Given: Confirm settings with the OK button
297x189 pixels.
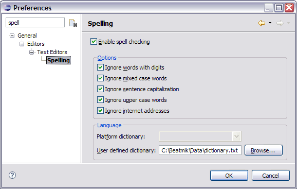Looking at the screenshot, I should click(x=229, y=175).
